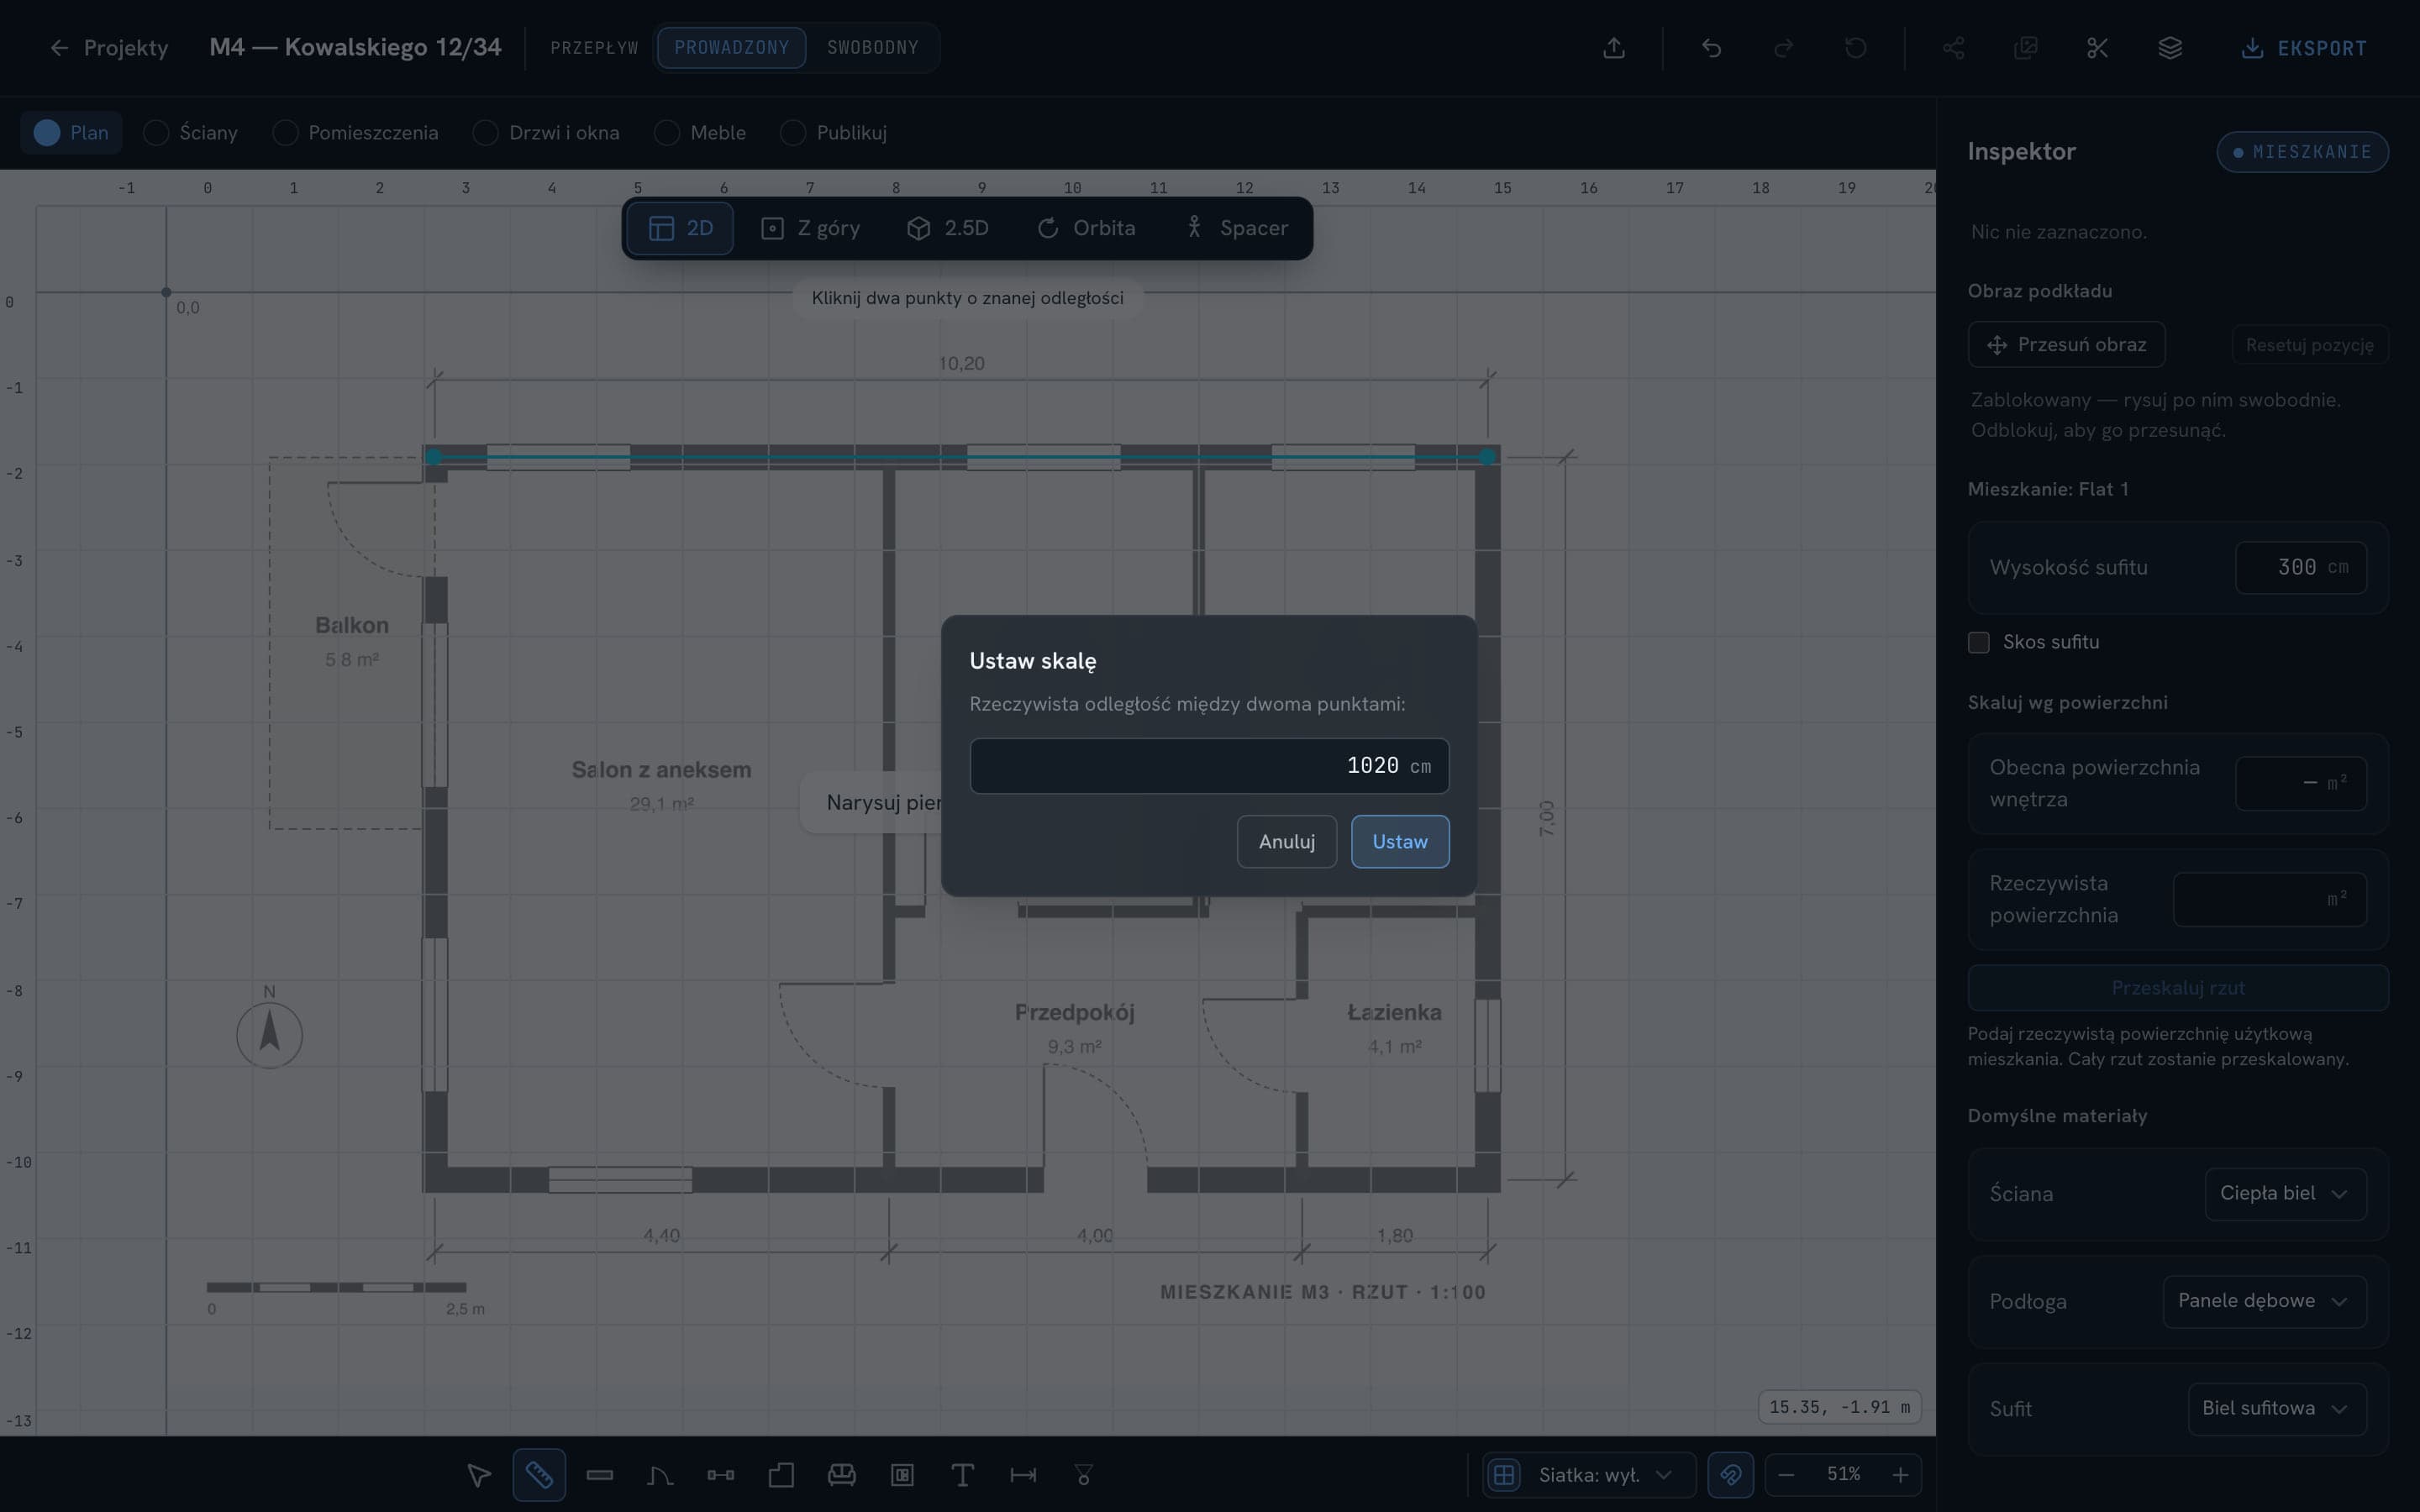The height and width of the screenshot is (1512, 2420).
Task: Select the dimension line tool
Action: click(1023, 1475)
